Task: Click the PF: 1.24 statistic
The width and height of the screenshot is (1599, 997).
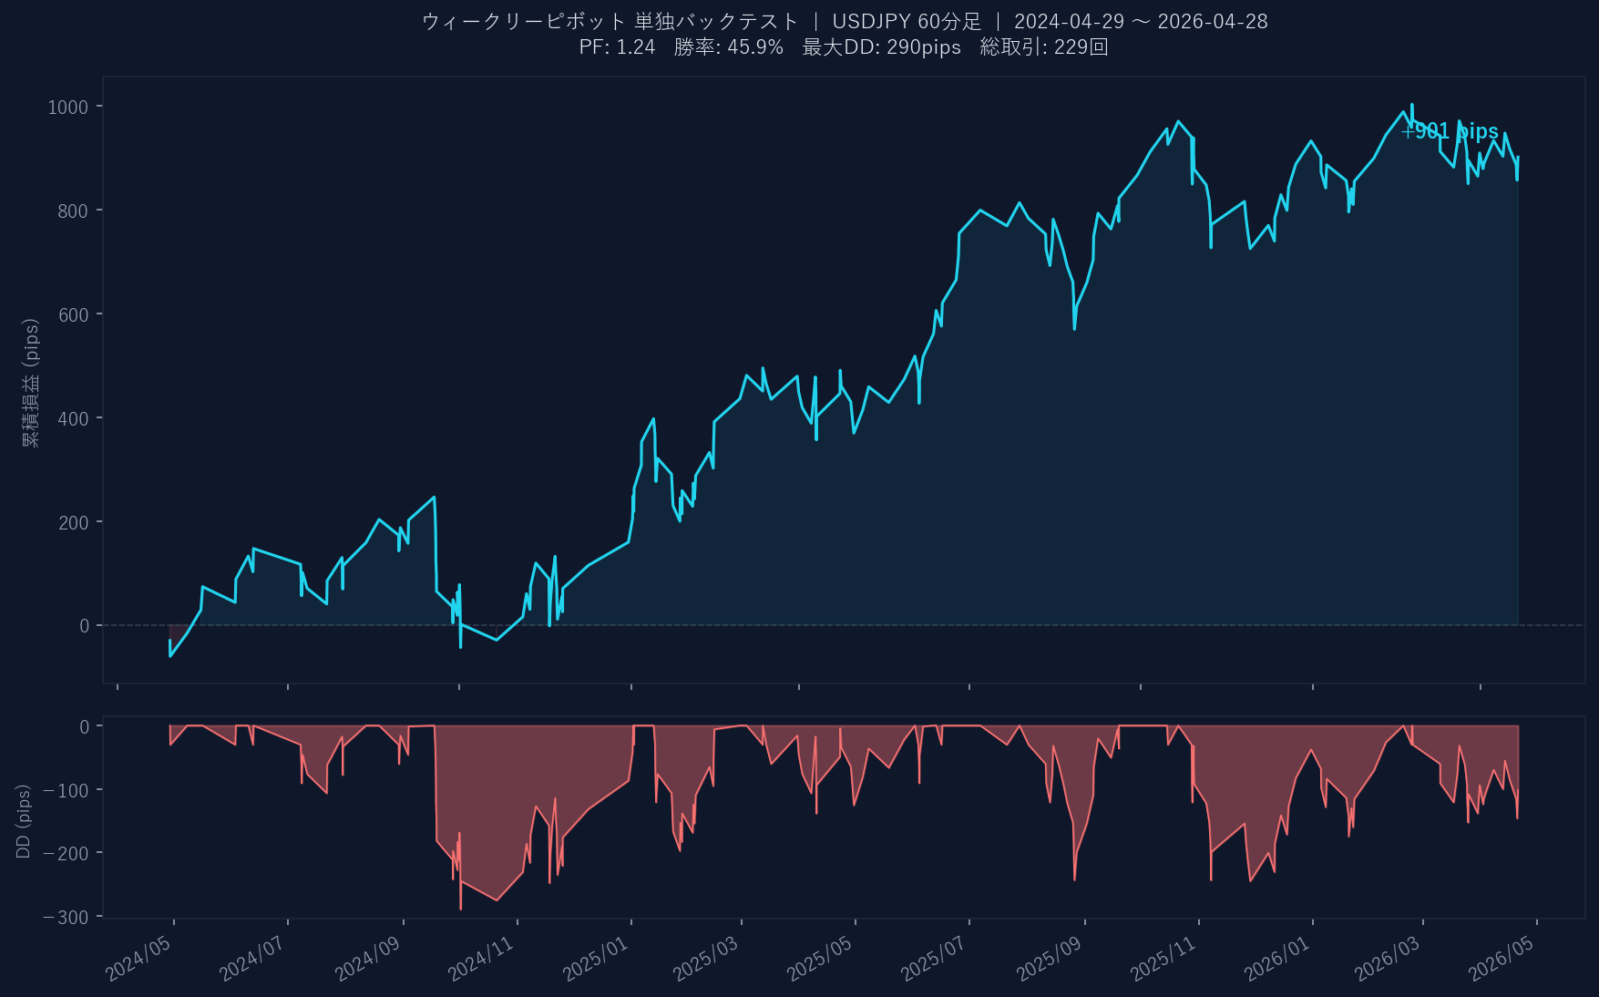Action: pyautogui.click(x=617, y=47)
